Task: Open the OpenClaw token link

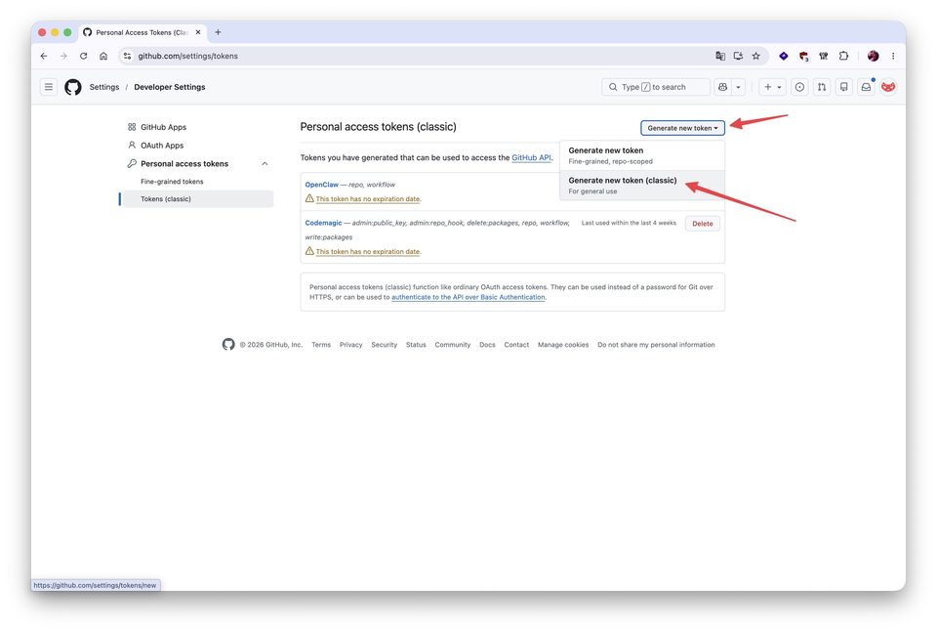Action: [x=321, y=185]
